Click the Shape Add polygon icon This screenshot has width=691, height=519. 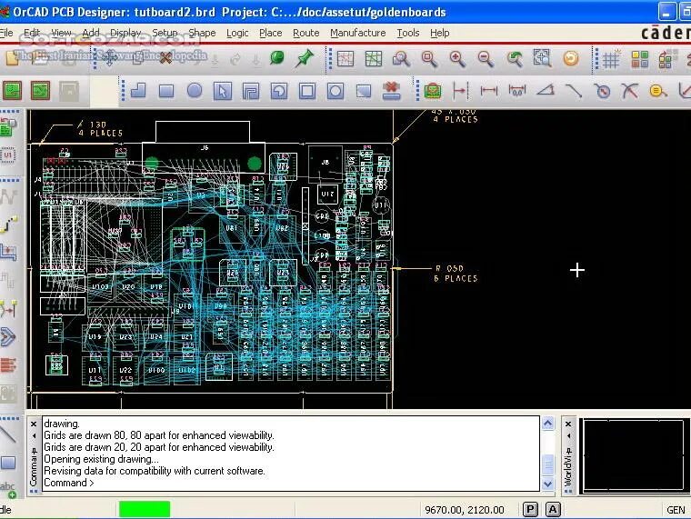[138, 91]
